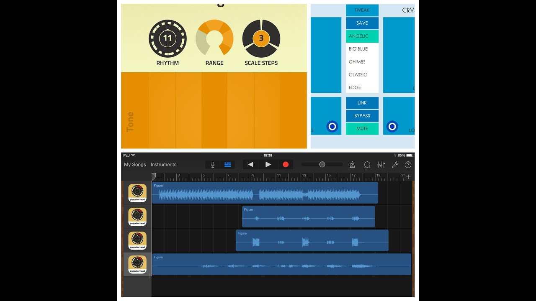This screenshot has width=536, height=301.
Task: Select the EDGE preset
Action: pyautogui.click(x=362, y=87)
